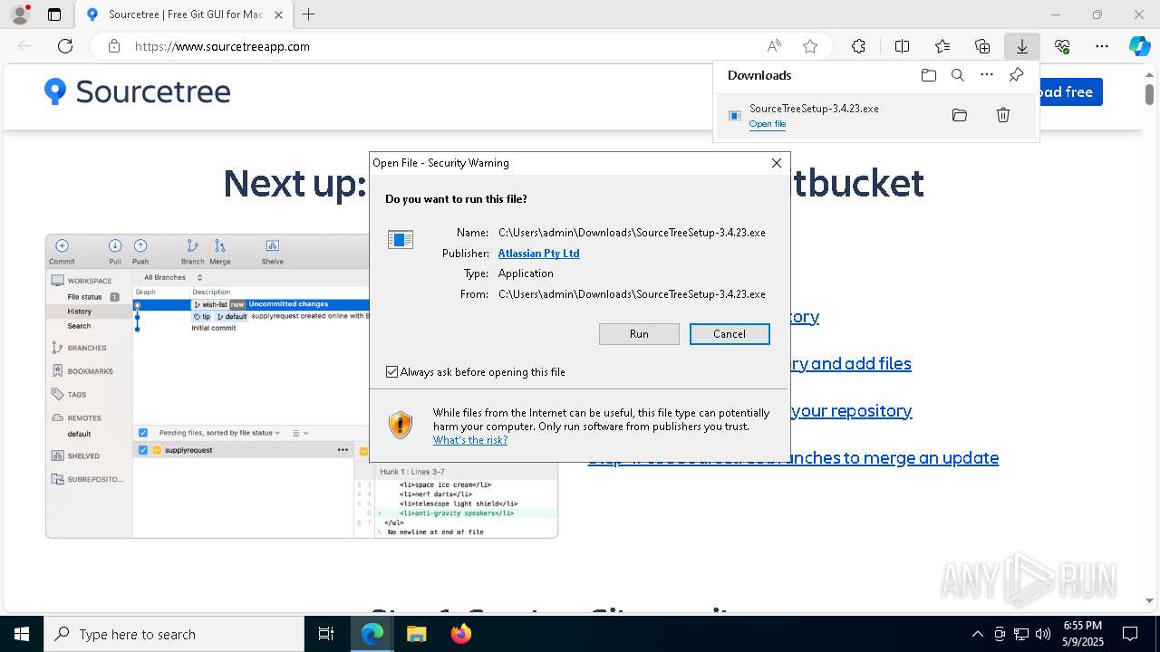Click the taskbar clock showing 6:55 PM
Image resolution: width=1160 pixels, height=652 pixels.
coord(1082,634)
